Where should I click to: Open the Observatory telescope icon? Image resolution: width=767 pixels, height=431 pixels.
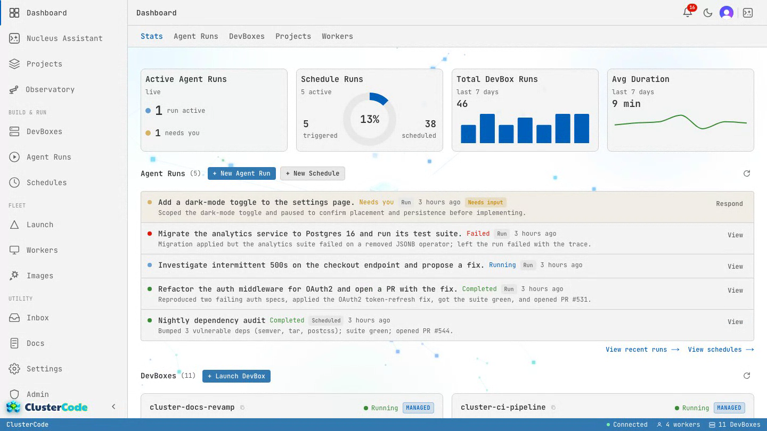click(x=14, y=89)
